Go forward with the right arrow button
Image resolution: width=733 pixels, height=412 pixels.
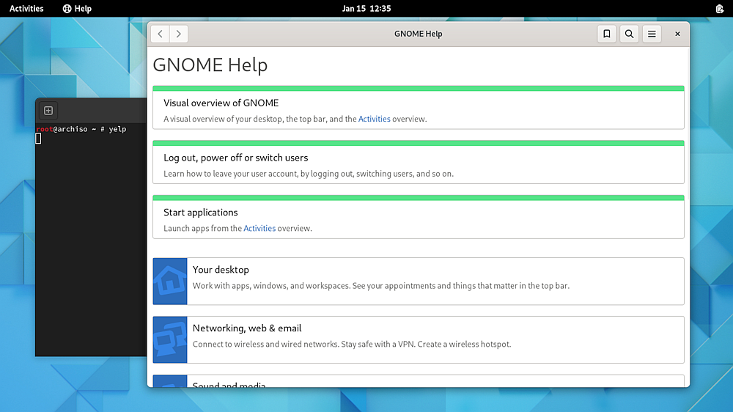click(179, 34)
